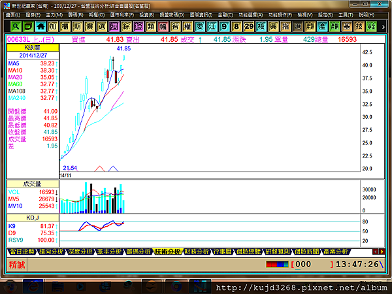Switch to 當日走勢 tab

pyautogui.click(x=22, y=252)
